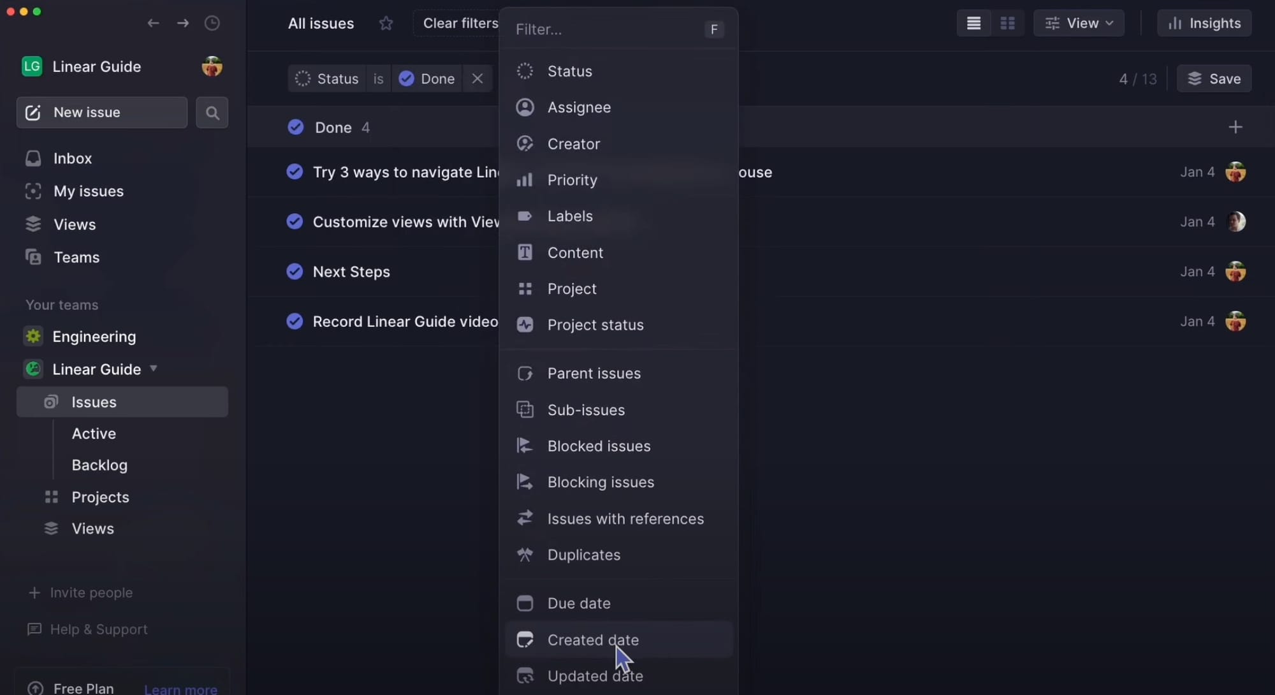Select the Blocking issues flag icon
The image size is (1275, 695).
[525, 482]
